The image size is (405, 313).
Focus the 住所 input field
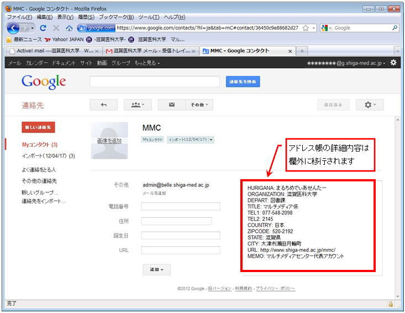click(176, 221)
